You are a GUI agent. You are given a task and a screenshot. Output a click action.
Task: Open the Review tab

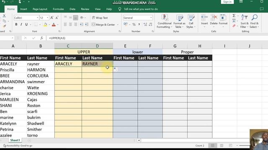pos(85,9)
